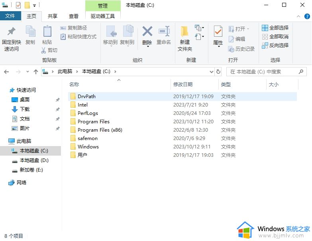Open Pictures (图片) in sidebar
This screenshot has height=241, width=312.
[x=21, y=128]
